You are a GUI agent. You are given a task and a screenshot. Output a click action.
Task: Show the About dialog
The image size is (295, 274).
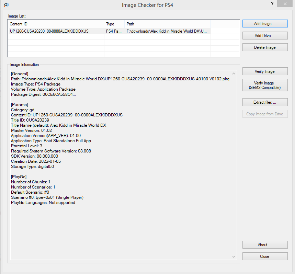pyautogui.click(x=265, y=245)
